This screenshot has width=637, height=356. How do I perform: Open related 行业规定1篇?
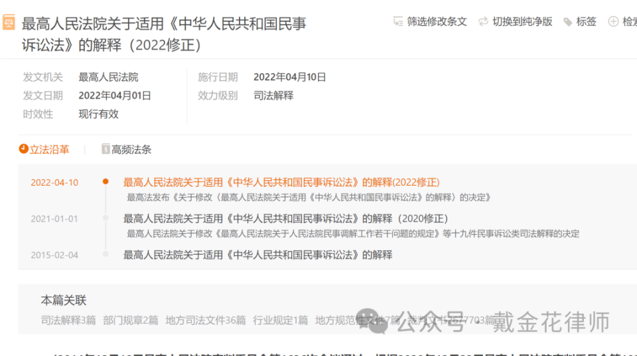coord(280,320)
